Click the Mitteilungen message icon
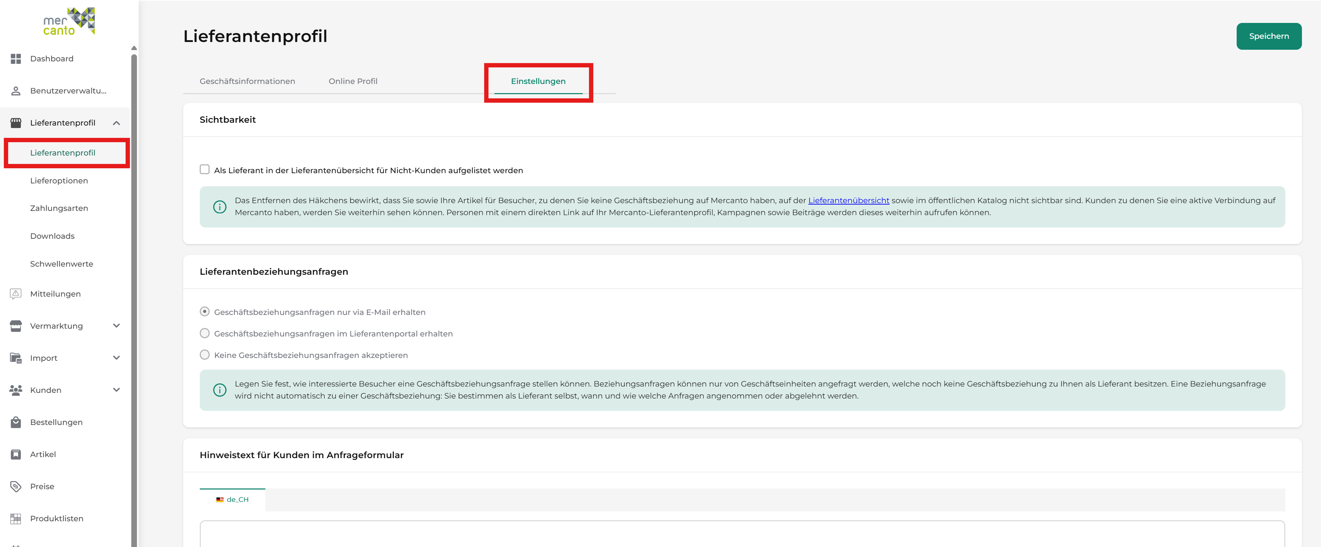Viewport: 1321px width, 547px height. tap(16, 294)
